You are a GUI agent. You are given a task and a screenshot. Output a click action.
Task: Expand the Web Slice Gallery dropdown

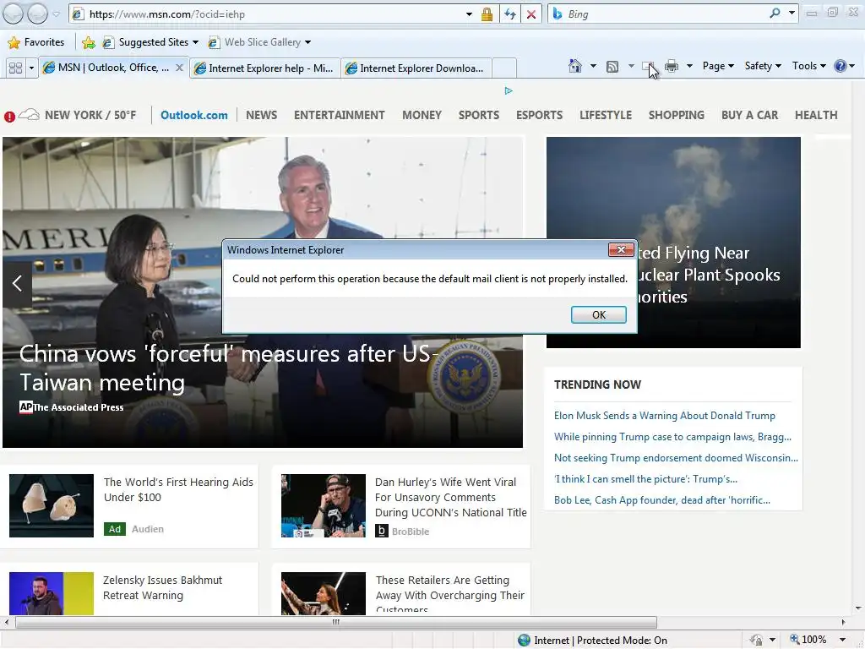[307, 42]
